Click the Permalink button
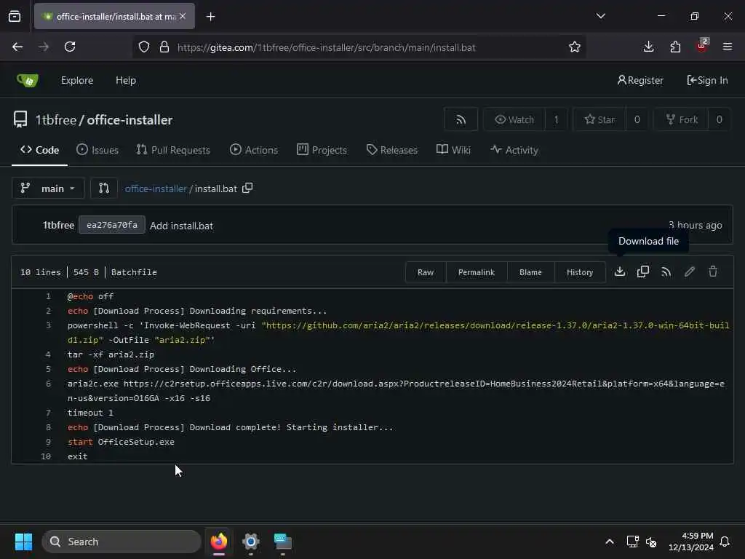Image resolution: width=745 pixels, height=559 pixels. [x=477, y=272]
